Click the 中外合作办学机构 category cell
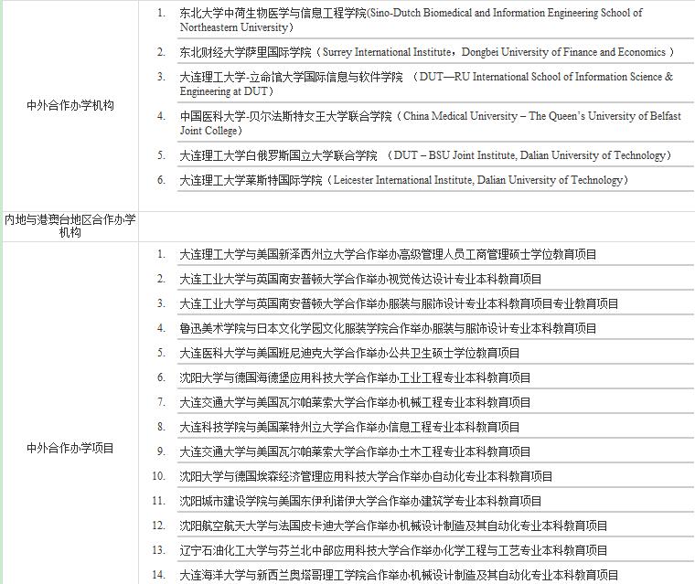This screenshot has height=584, width=695. [x=70, y=105]
